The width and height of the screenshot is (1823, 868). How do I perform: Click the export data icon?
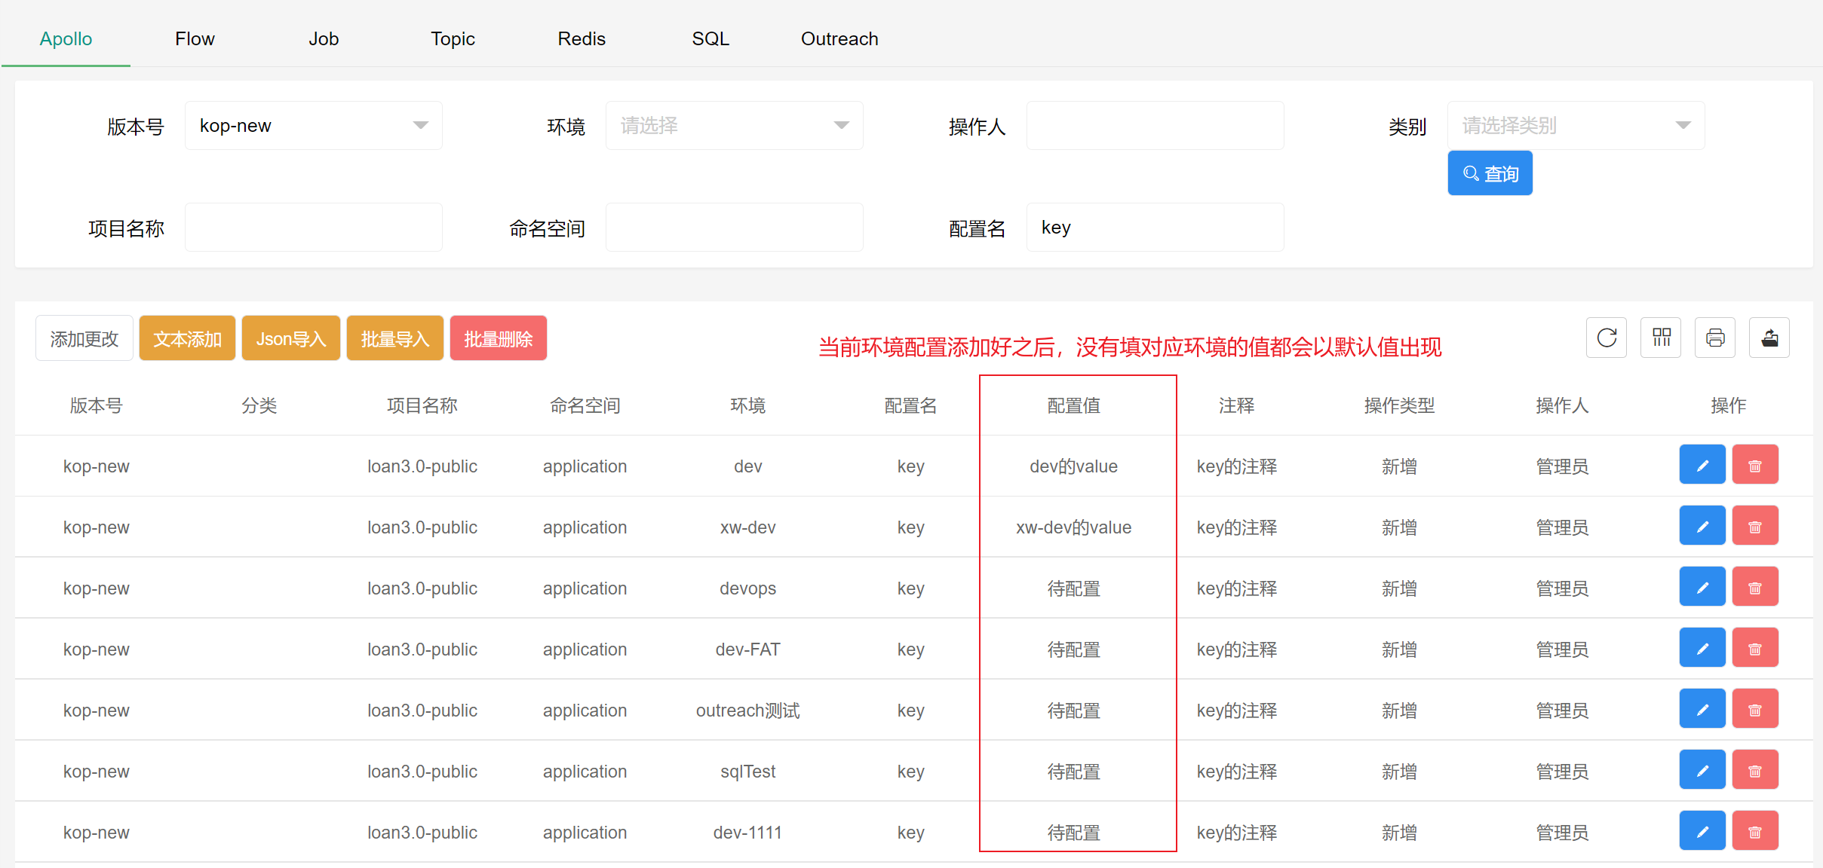pyautogui.click(x=1769, y=338)
